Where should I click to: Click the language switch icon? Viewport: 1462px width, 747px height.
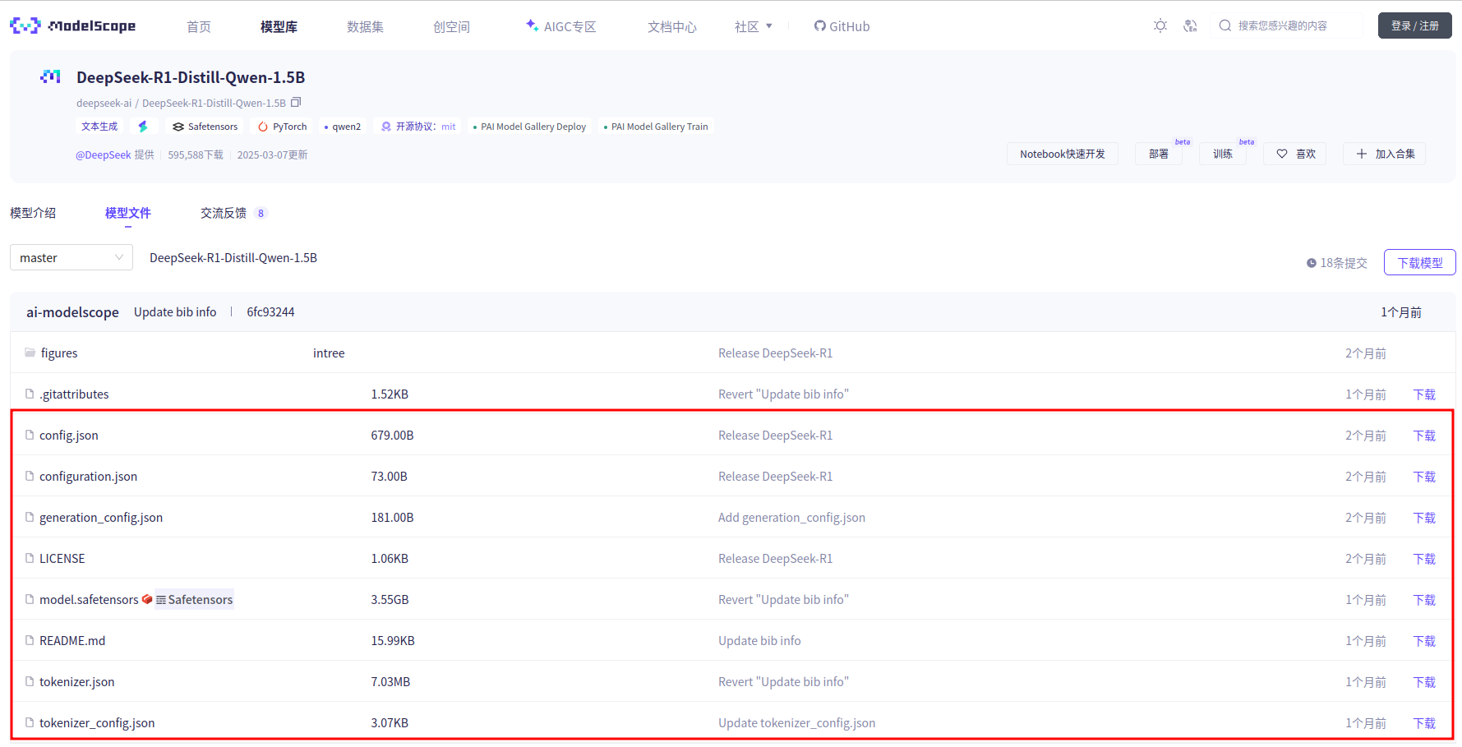click(1190, 25)
